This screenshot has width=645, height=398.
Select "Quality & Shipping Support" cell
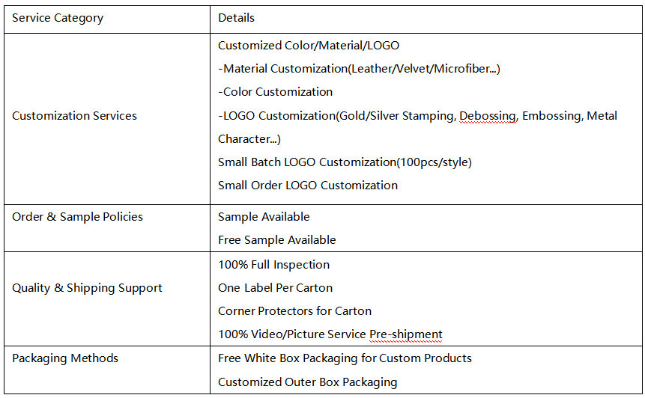point(87,288)
